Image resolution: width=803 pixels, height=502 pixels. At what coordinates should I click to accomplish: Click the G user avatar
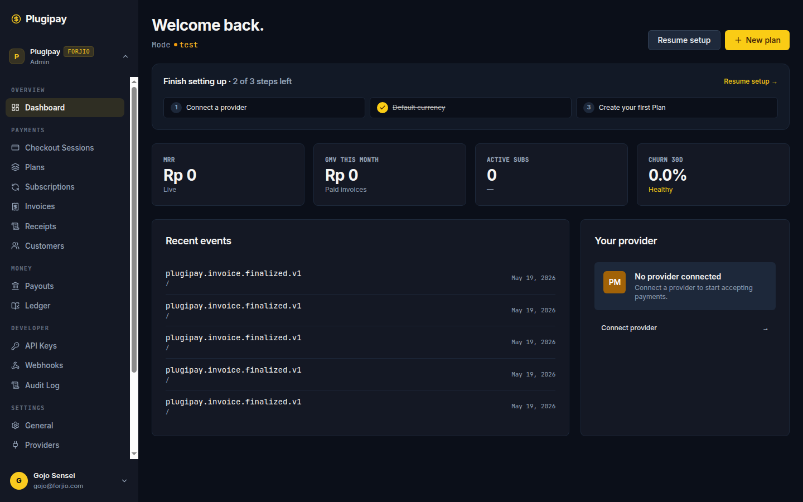coord(19,481)
